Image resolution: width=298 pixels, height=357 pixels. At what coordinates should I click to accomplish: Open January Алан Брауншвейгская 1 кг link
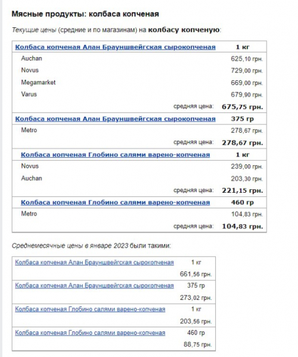94,262
